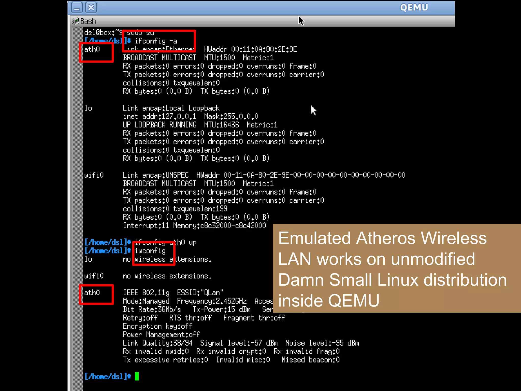Click the green cursor at the last prompt
Viewport: 521px width, 391px height.
[x=137, y=376]
